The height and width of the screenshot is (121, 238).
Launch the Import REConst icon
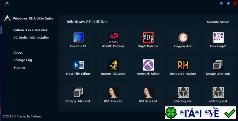coord(113,65)
